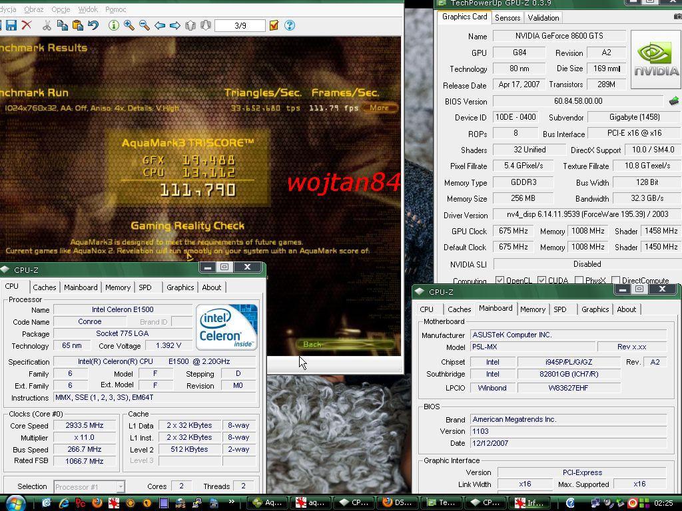Click the Intel Celeron inside logo in CPU-Z
This screenshot has height=511, width=682.
click(x=226, y=327)
